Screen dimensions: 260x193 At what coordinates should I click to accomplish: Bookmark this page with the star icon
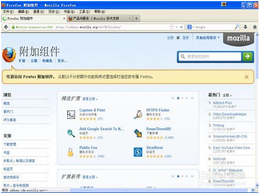171,27
